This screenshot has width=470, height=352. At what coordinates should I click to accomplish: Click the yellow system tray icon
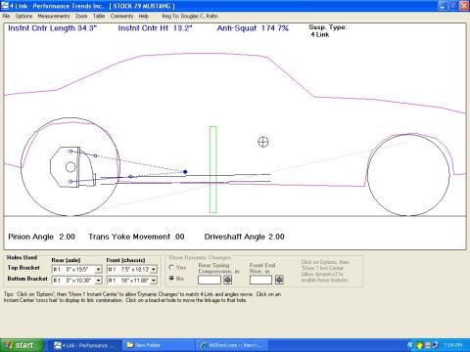pyautogui.click(x=419, y=345)
